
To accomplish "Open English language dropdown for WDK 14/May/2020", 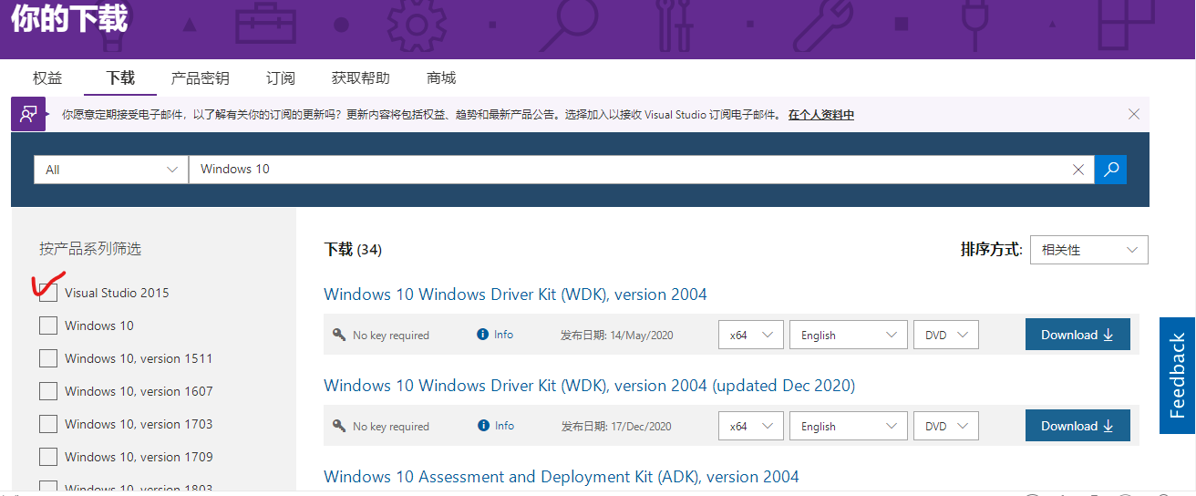I will click(x=849, y=335).
